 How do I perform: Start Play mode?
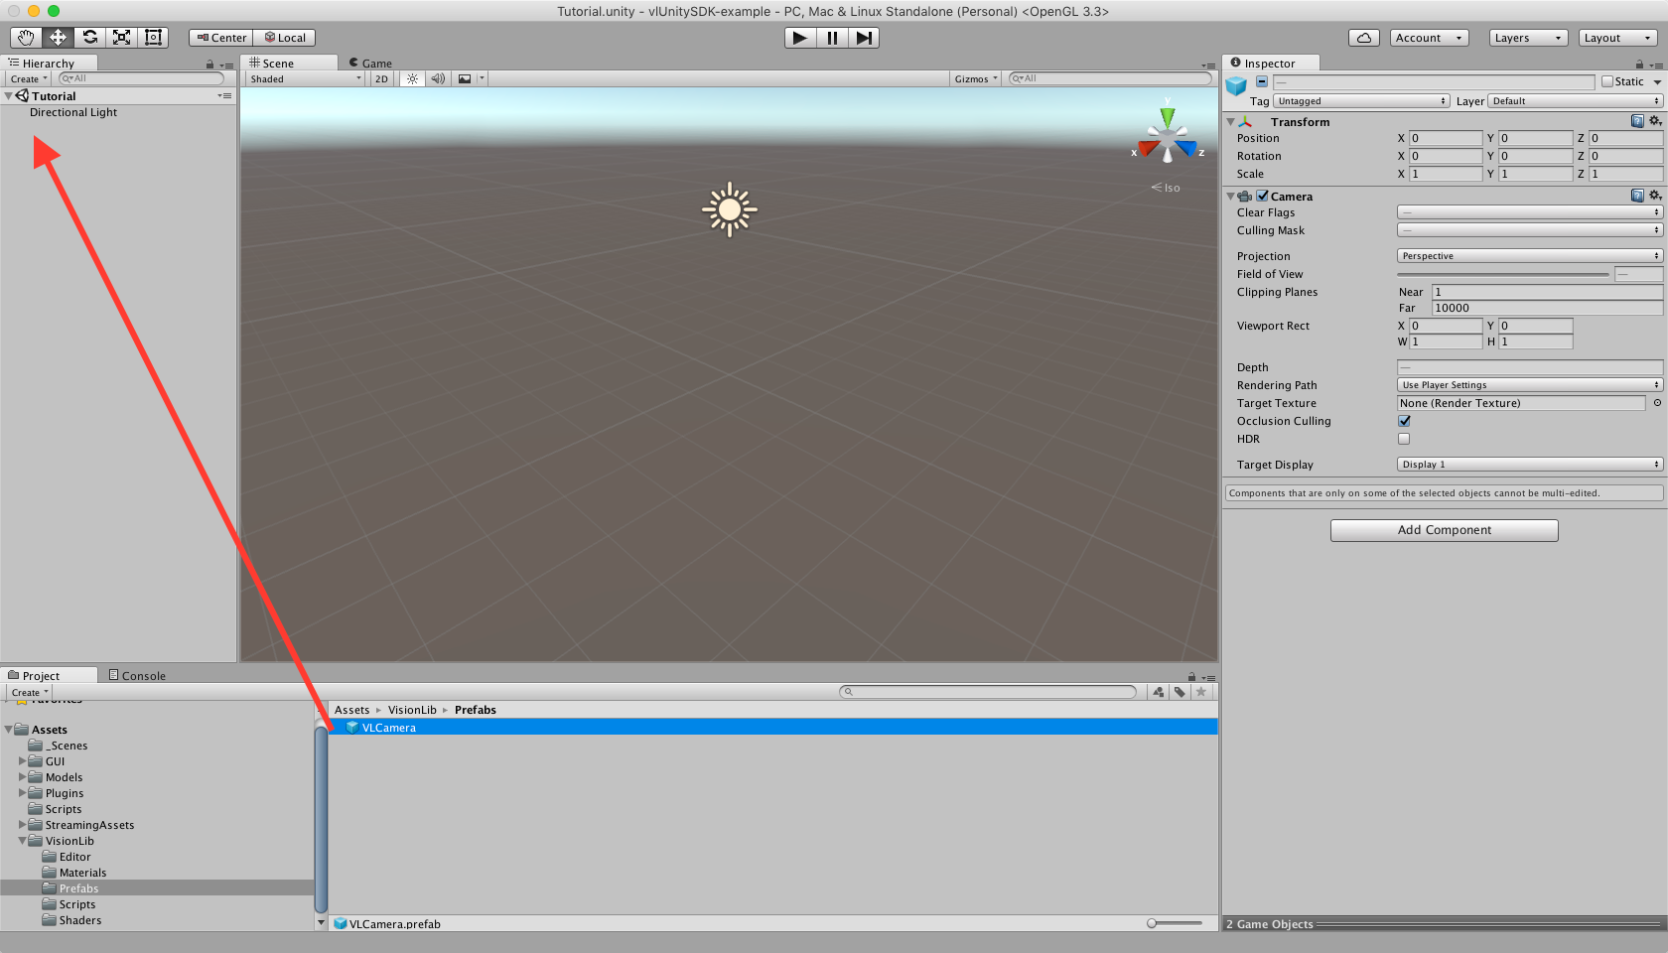tap(800, 38)
